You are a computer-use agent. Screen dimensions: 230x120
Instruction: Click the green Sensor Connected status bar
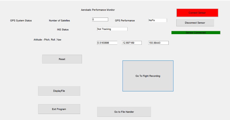196,33
